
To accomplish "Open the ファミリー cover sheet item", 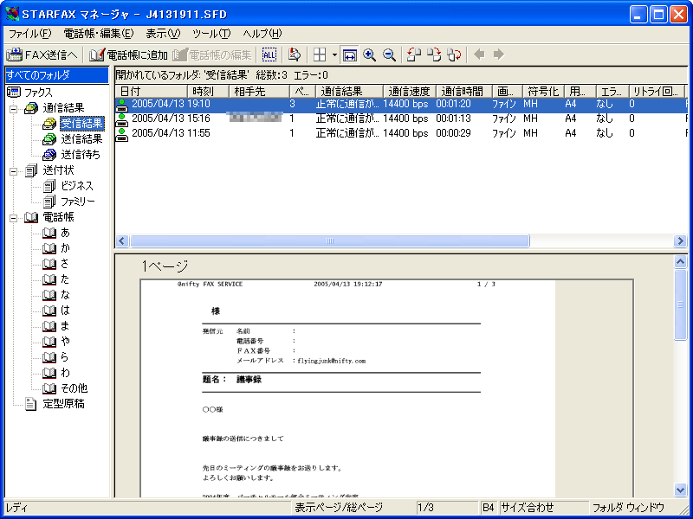I will click(78, 202).
